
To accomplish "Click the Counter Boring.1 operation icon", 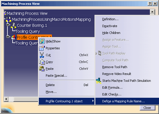I will click(13, 25).
